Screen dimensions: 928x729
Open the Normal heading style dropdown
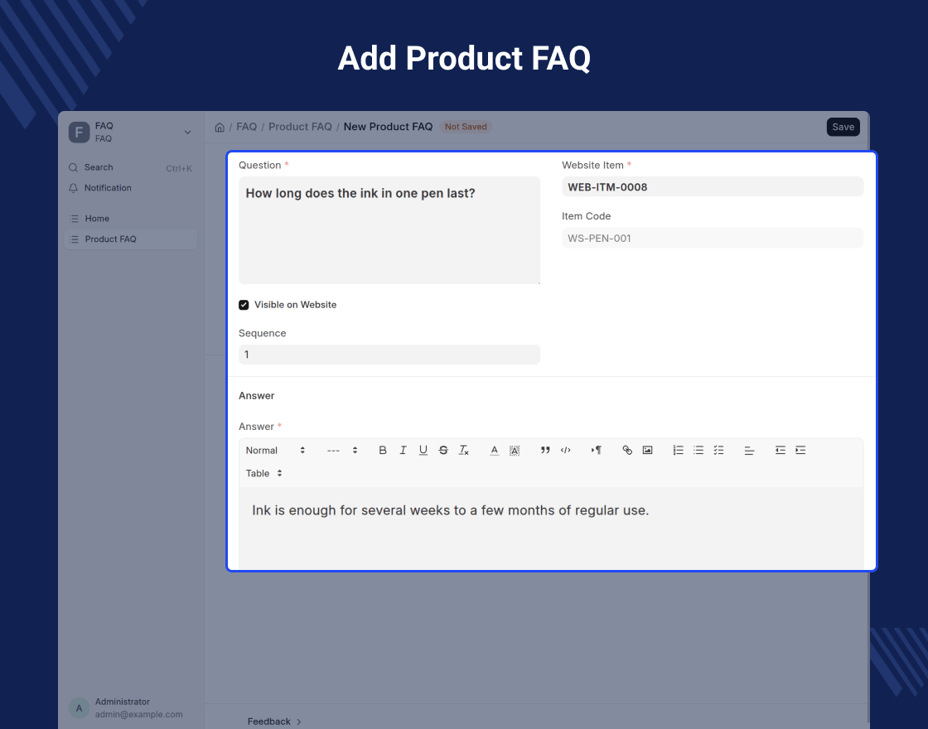[275, 451]
